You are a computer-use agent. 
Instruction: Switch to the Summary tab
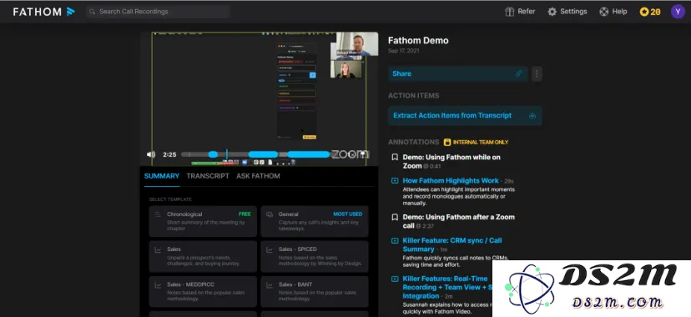[x=162, y=176]
